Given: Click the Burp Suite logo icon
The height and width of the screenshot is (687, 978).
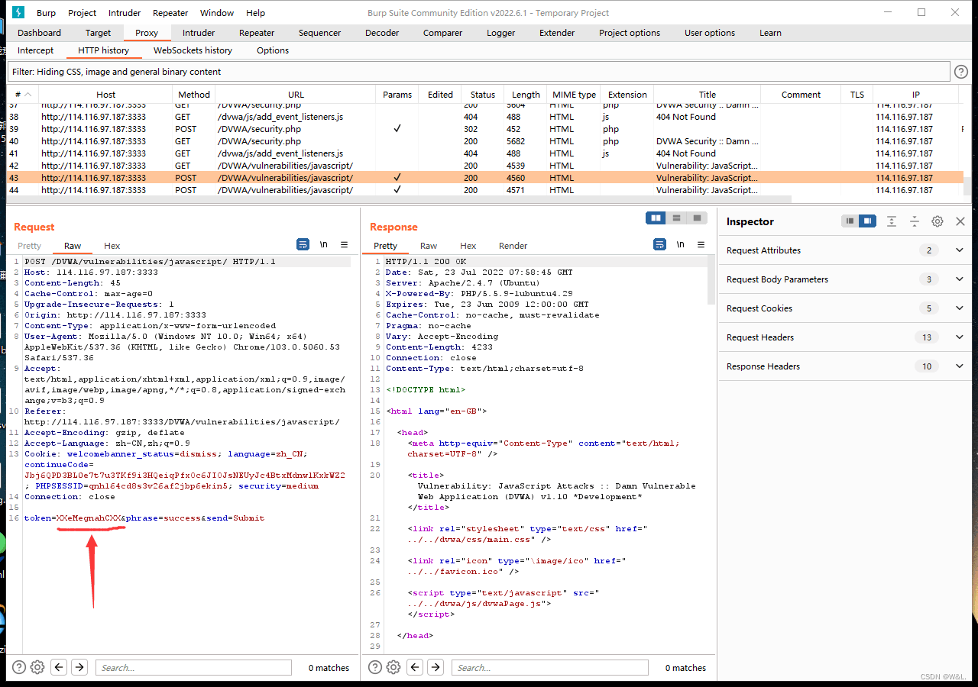Looking at the screenshot, I should [x=19, y=12].
